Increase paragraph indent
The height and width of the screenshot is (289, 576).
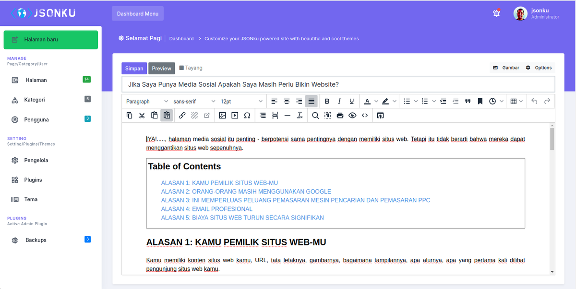pyautogui.click(x=443, y=101)
